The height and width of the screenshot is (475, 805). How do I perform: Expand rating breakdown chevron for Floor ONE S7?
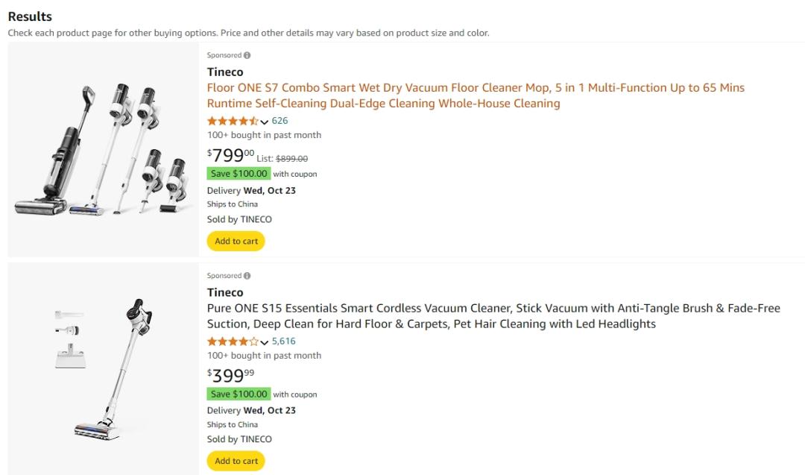(265, 122)
